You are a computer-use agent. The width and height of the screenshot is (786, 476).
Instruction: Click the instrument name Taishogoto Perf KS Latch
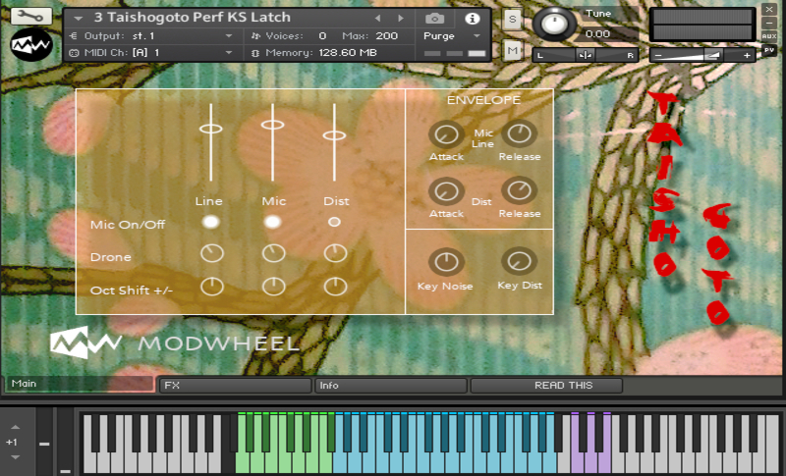pyautogui.click(x=193, y=18)
